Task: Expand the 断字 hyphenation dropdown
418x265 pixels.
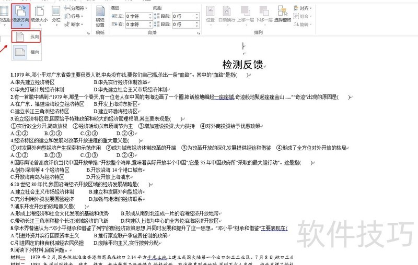Action: point(76,24)
